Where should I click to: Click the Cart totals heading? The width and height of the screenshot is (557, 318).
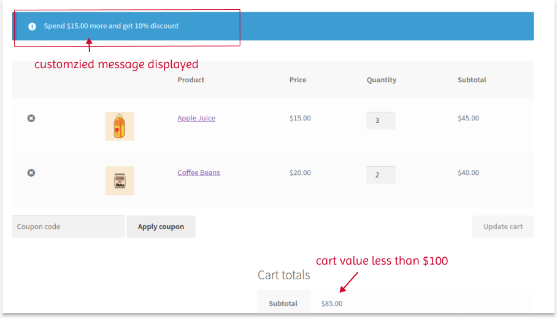coord(283,275)
